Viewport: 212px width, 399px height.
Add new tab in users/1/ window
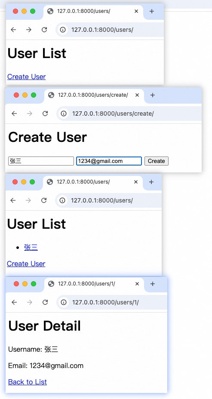pyautogui.click(x=153, y=284)
